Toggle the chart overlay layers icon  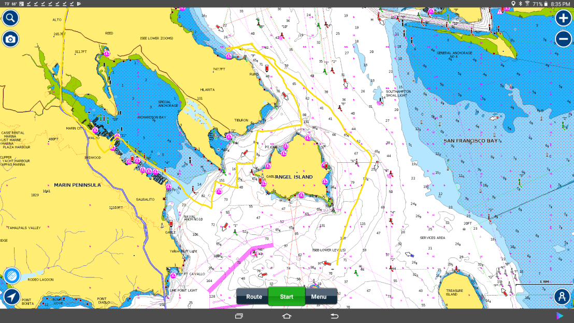click(x=11, y=275)
